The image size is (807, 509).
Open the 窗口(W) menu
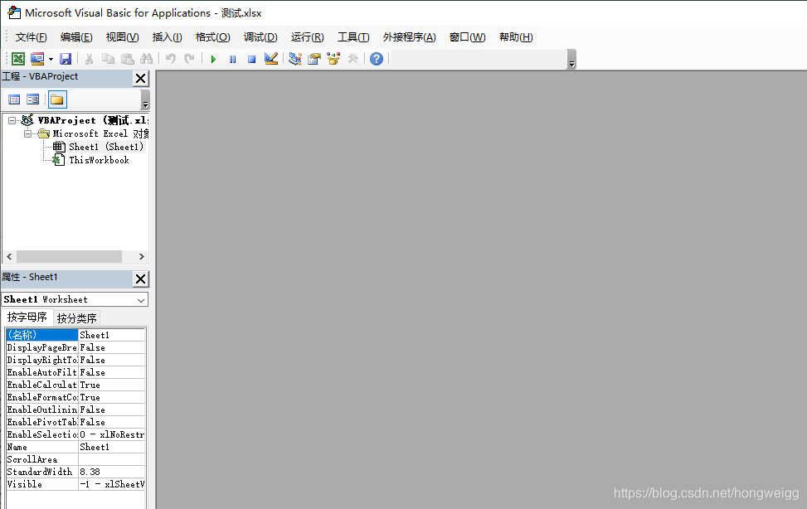click(467, 37)
